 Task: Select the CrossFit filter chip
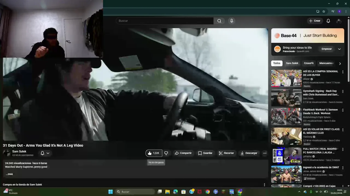coord(309,63)
